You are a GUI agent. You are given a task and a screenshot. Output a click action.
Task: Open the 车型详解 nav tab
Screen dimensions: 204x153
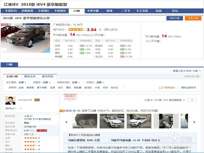click(93, 11)
